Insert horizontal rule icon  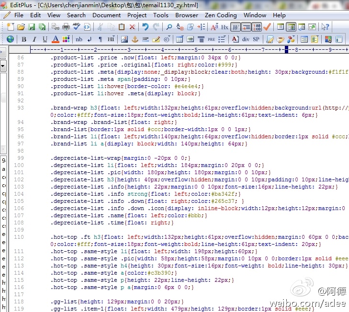(x=146, y=39)
